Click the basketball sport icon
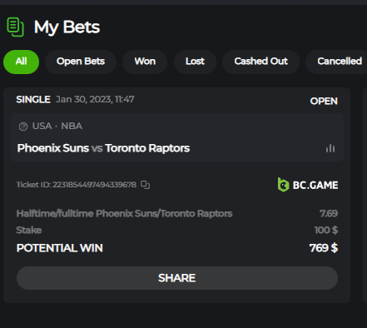 [23, 127]
